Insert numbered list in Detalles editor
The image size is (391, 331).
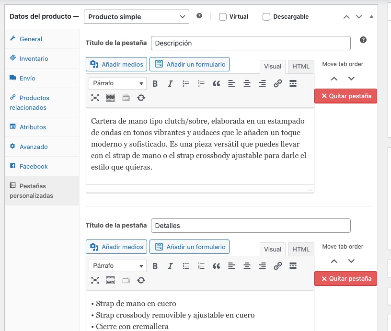tap(201, 266)
